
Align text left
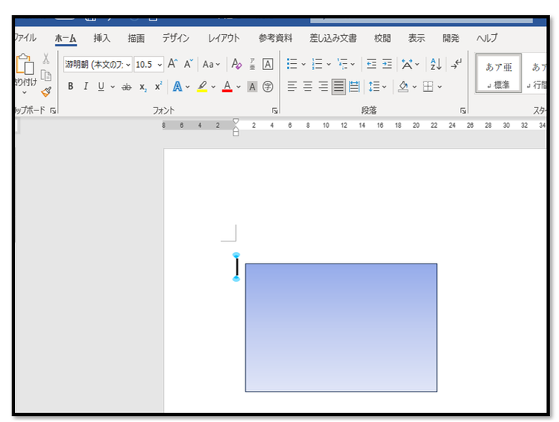[292, 86]
